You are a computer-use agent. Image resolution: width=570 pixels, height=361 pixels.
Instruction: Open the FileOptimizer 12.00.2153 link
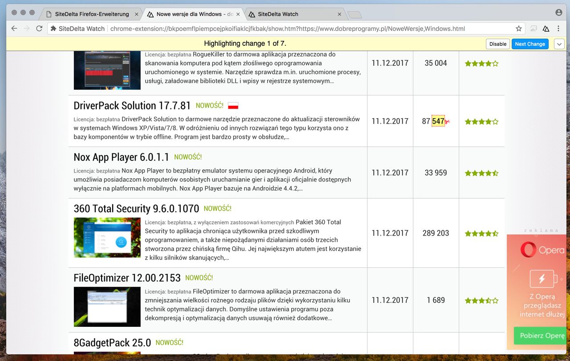(x=127, y=278)
